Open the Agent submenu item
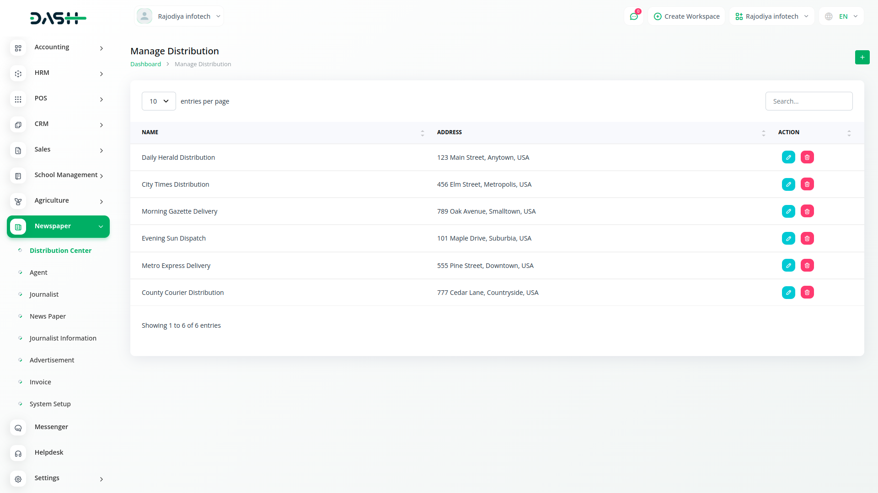Viewport: 878px width, 493px height. coord(38,273)
